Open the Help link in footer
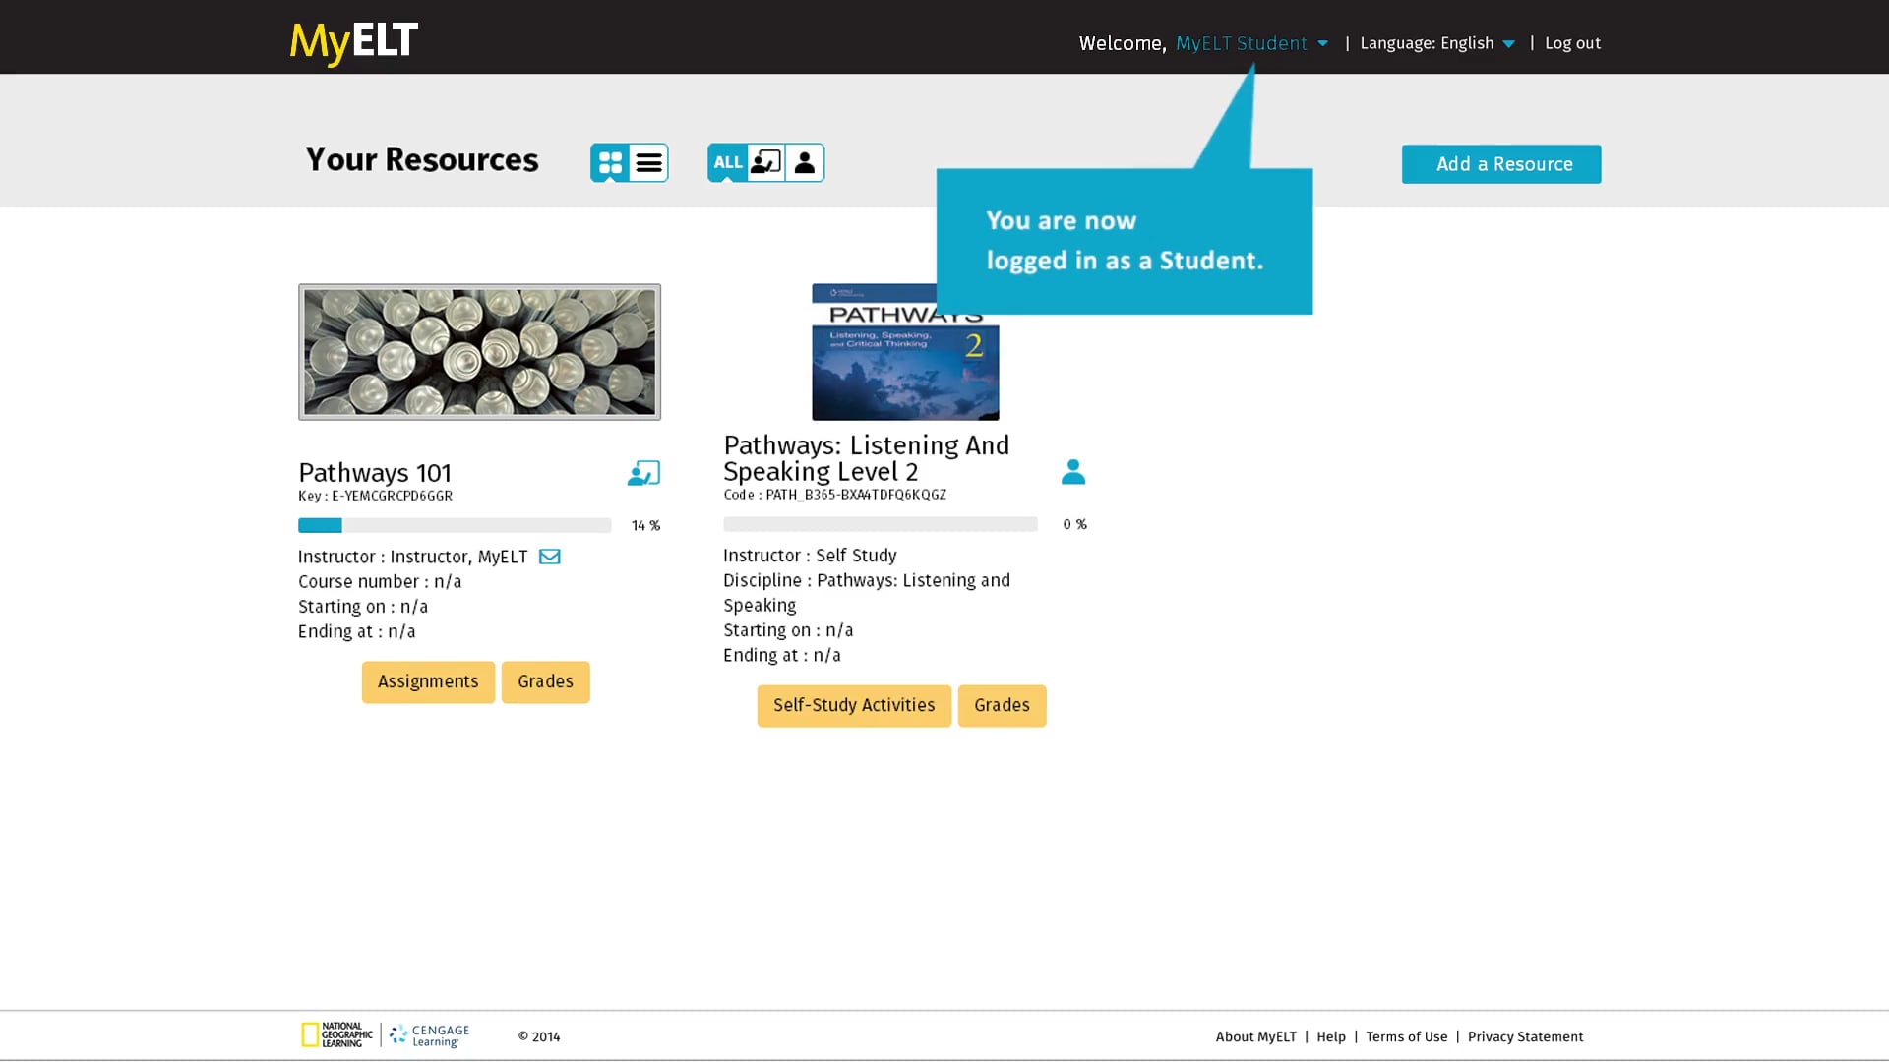1889x1062 pixels. [1331, 1036]
